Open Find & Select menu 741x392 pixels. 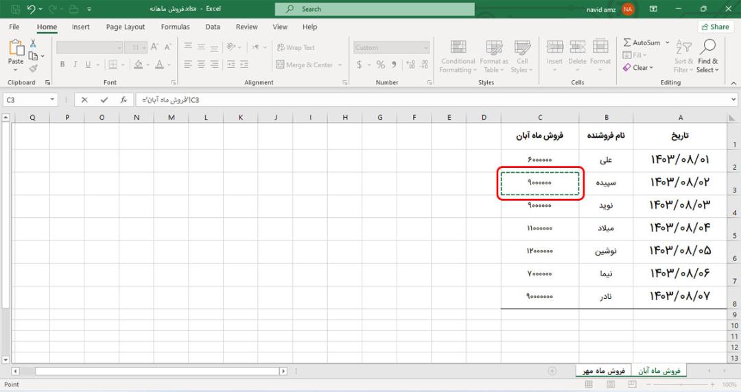click(707, 56)
